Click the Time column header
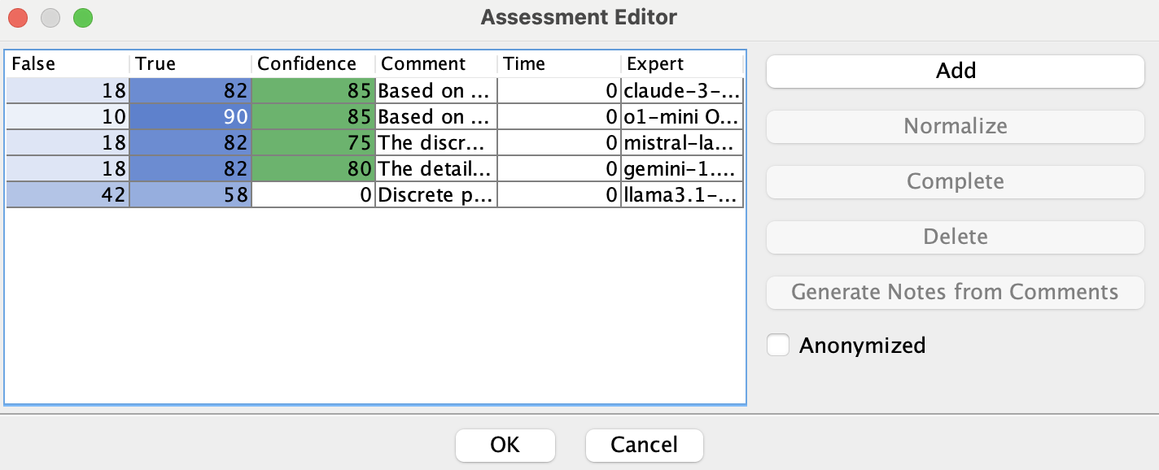 559,64
